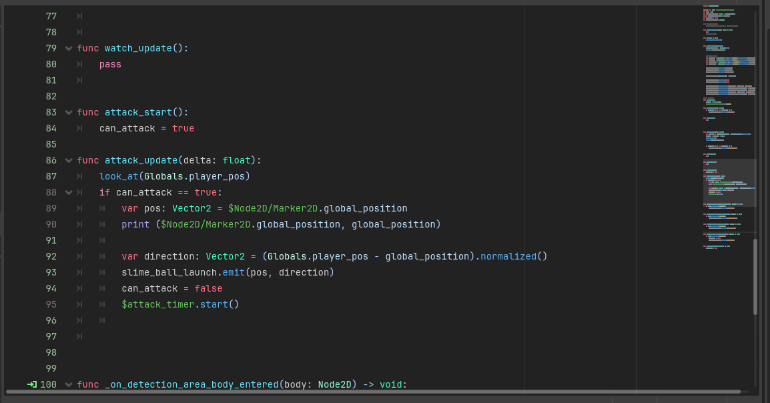The height and width of the screenshot is (403, 770).
Task: Click 'look_at' call on line 87
Action: point(119,176)
